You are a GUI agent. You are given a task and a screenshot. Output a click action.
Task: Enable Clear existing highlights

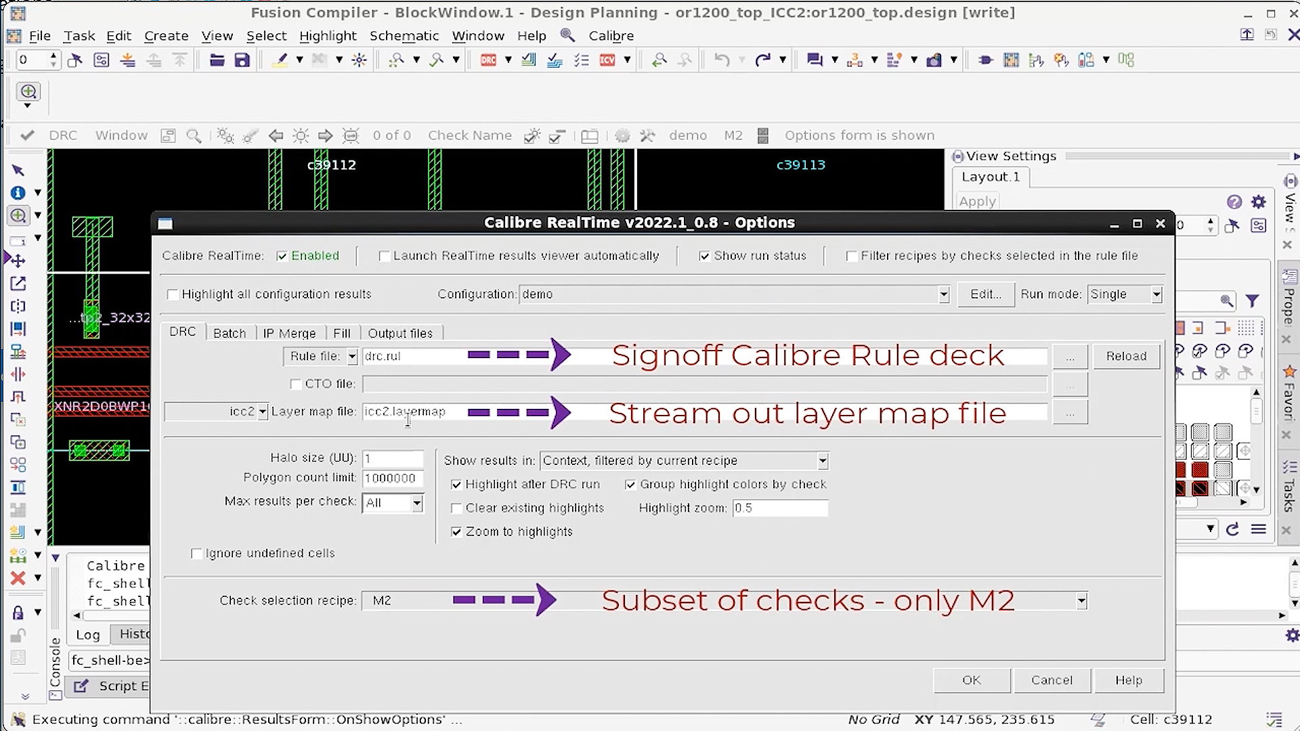[x=456, y=508]
